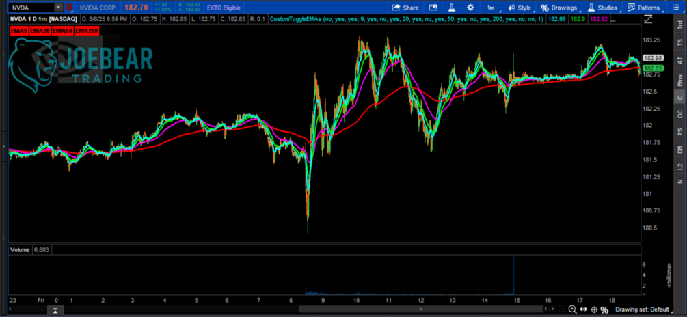The image size is (687, 317).
Task: Activate the crosshair pointer icon
Action: pyautogui.click(x=594, y=310)
